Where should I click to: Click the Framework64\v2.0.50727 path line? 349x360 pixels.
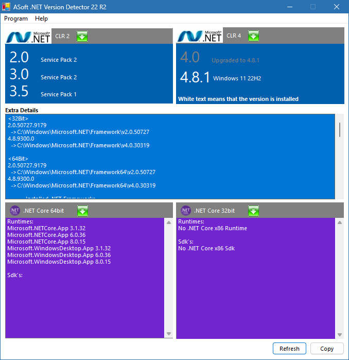point(83,172)
